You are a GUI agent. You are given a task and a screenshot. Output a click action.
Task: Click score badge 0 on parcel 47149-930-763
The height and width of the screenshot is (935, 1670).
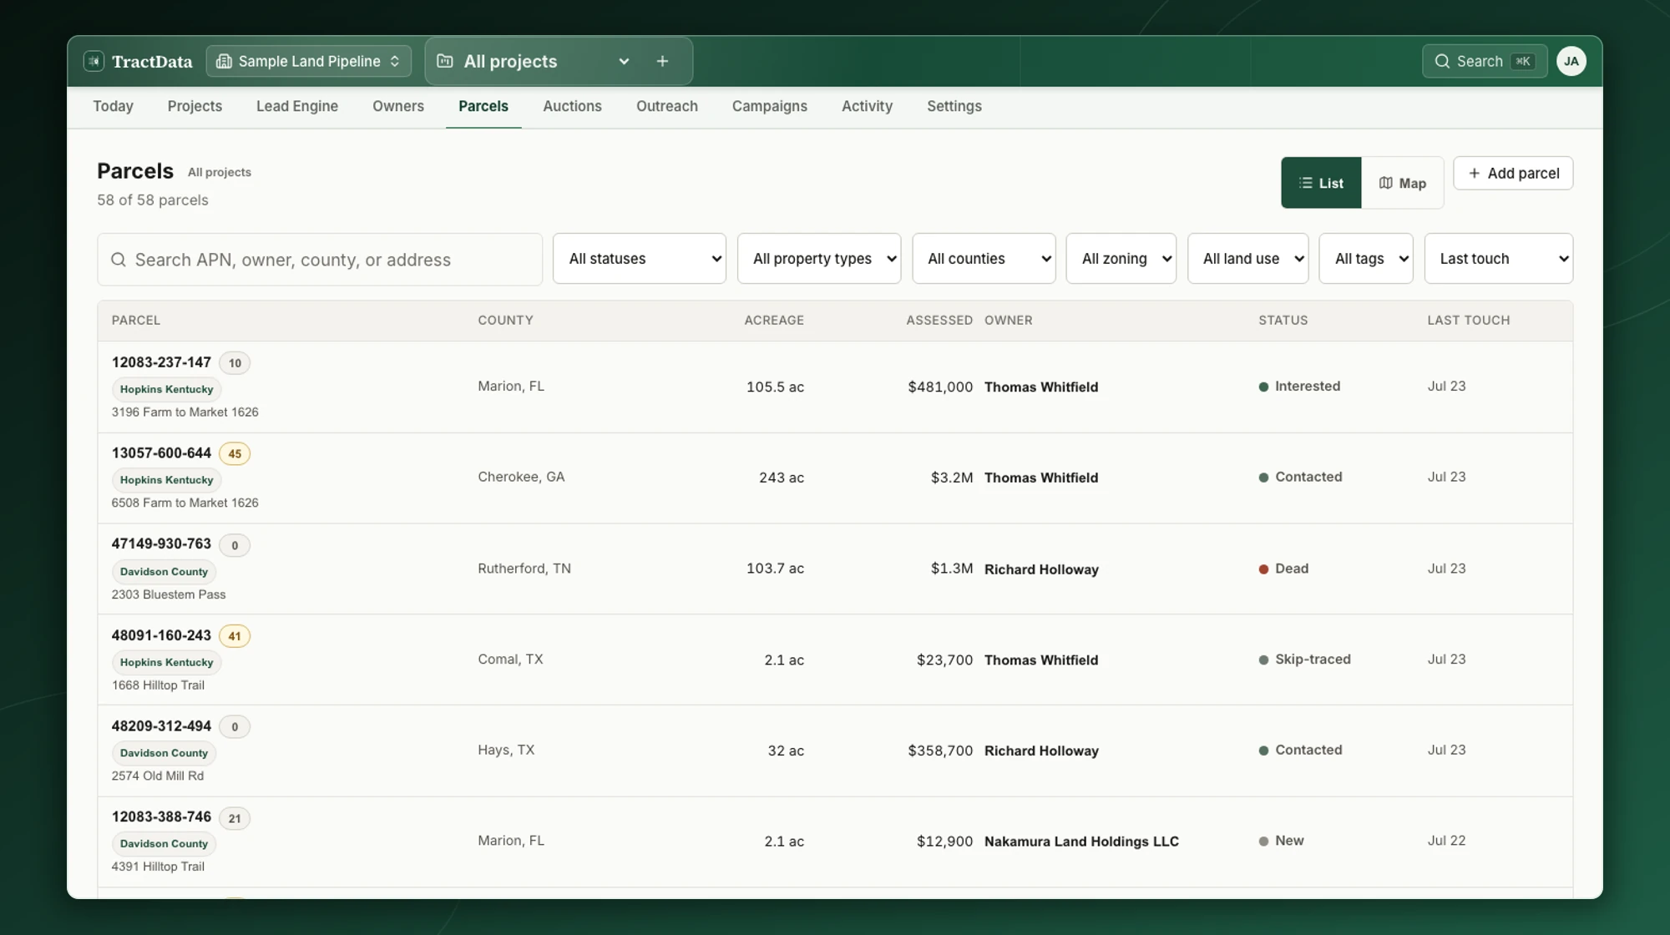235,545
